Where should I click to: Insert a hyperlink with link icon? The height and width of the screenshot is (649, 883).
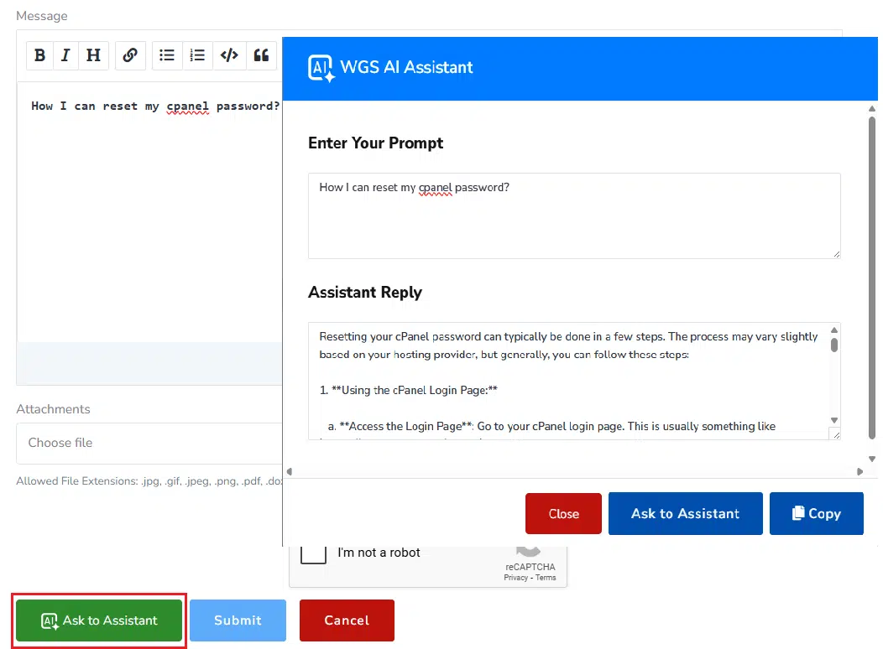pos(130,55)
